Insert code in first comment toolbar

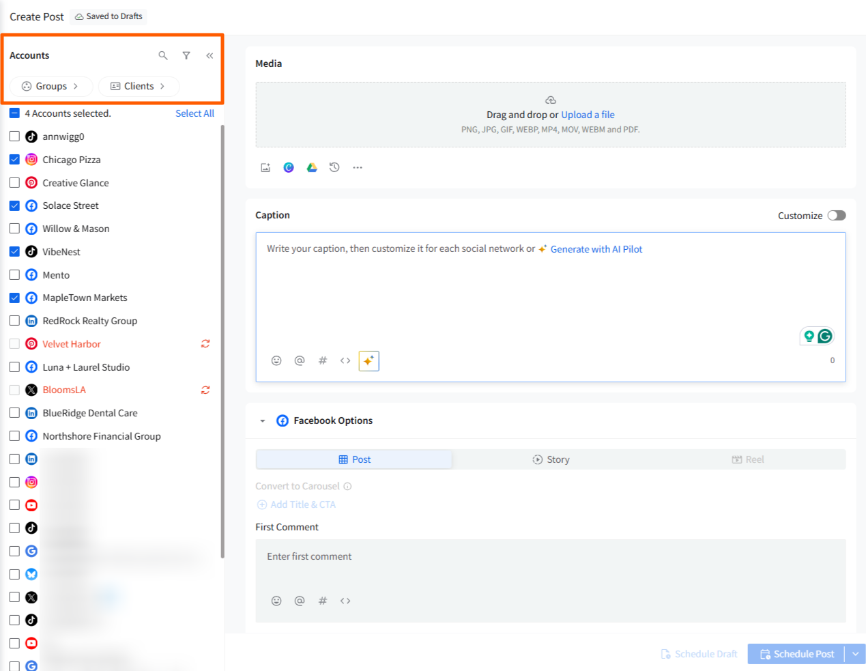(x=345, y=601)
